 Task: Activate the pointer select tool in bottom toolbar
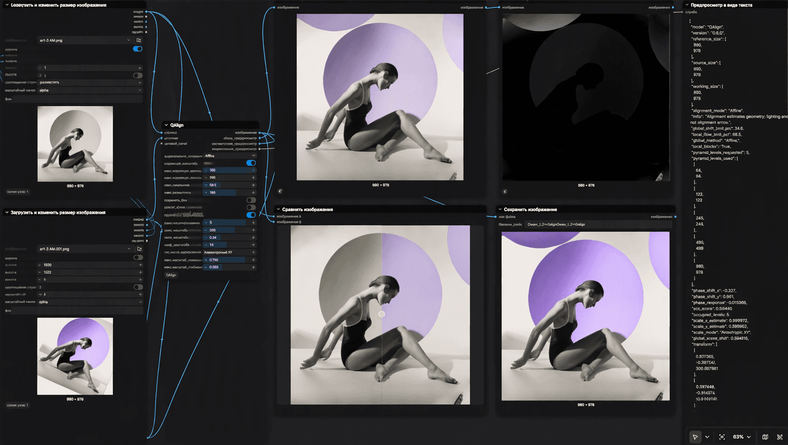click(695, 437)
